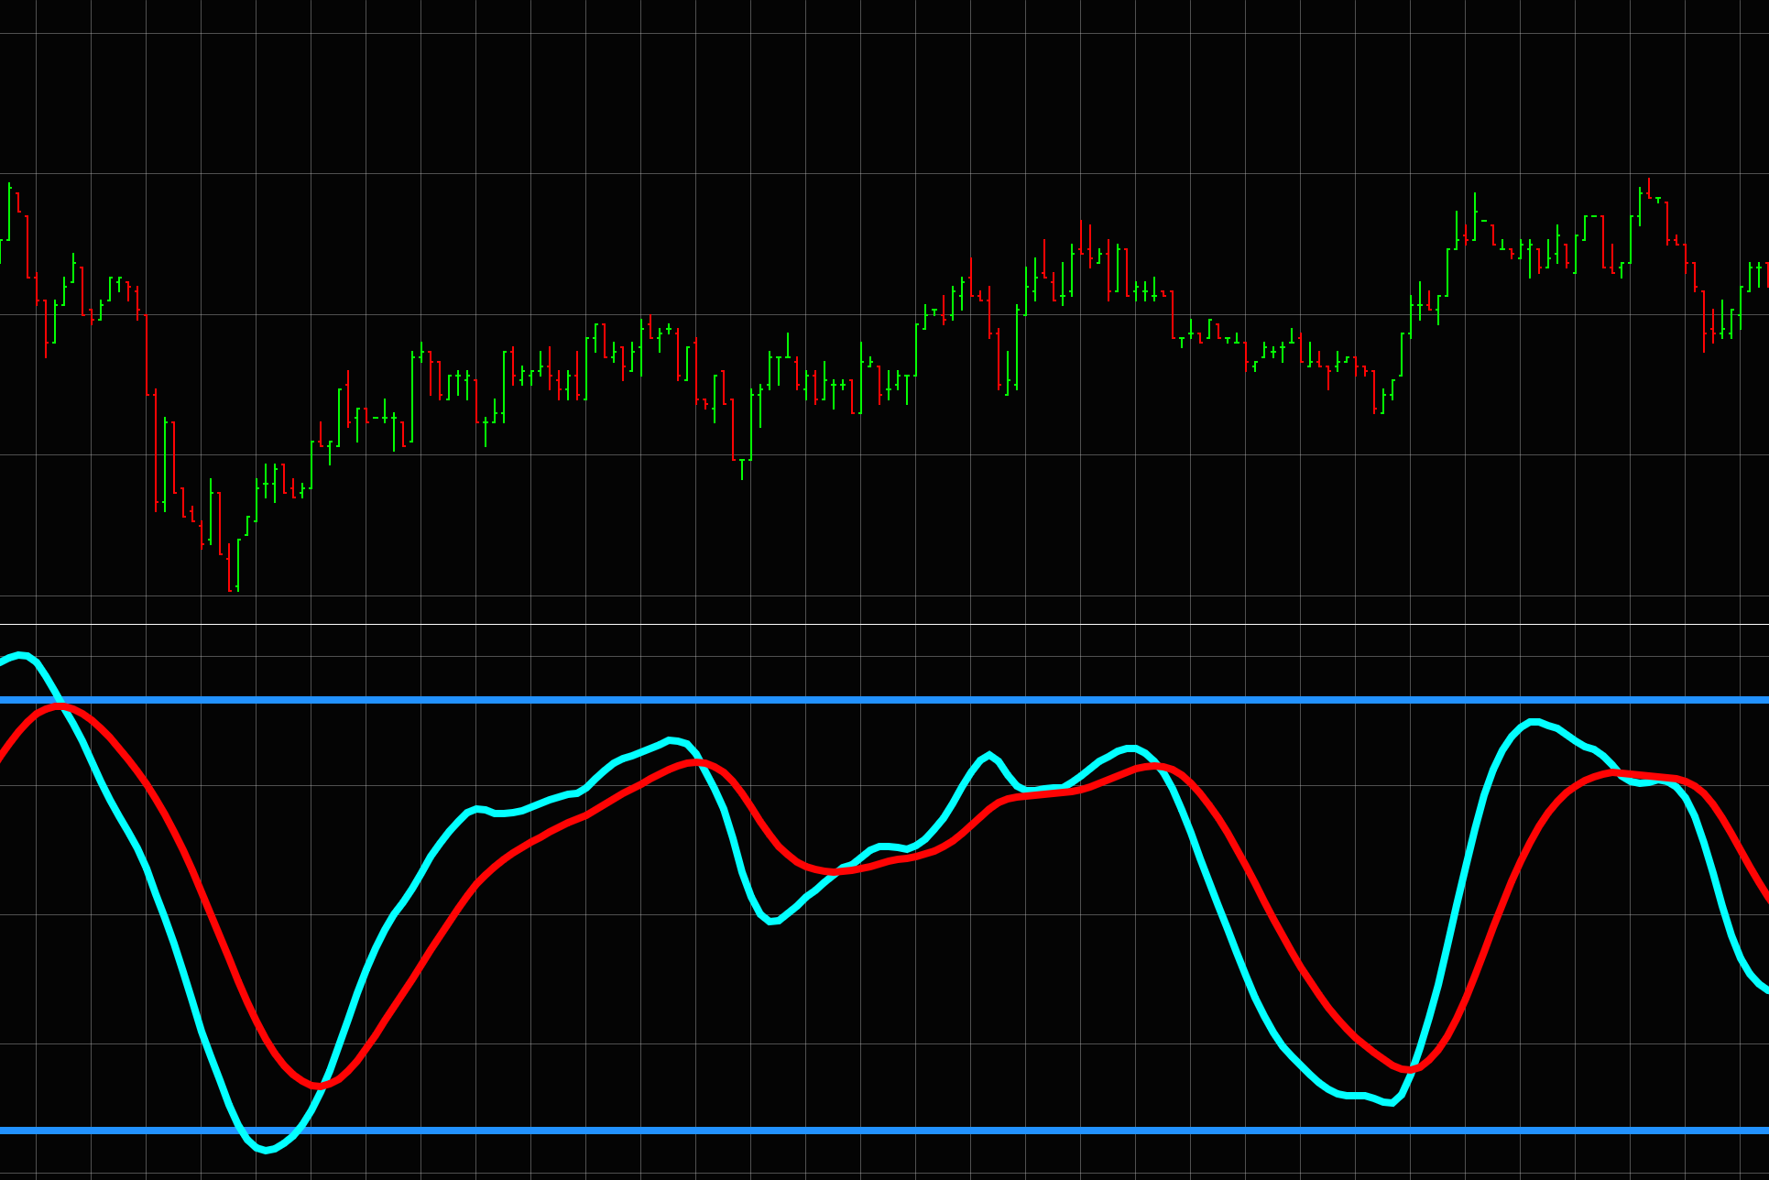Click the cyan line's mid-chart dip
Viewport: 1769px width, 1180px height.
(772, 921)
